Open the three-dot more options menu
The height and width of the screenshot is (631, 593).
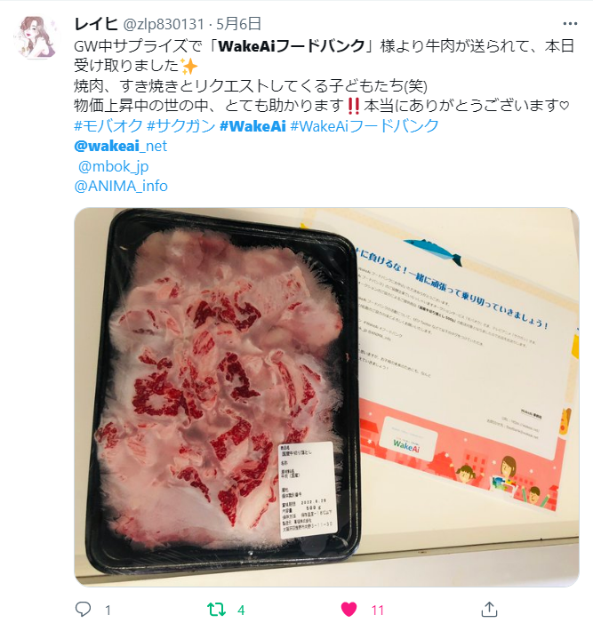570,24
